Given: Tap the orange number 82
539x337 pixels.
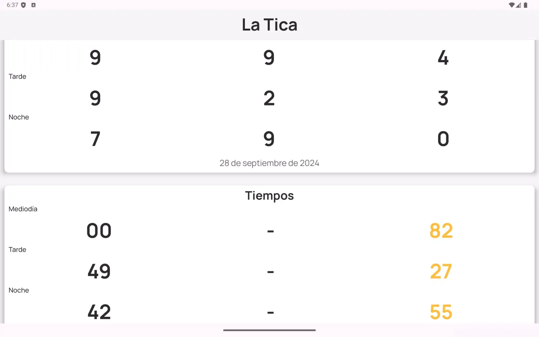Looking at the screenshot, I should [441, 231].
